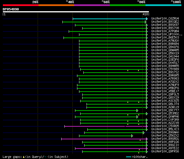The height and width of the screenshot is (159, 184).
Task: Open the UniRef100_C6ZRU4 subject label
Action: pyautogui.click(x=165, y=18)
